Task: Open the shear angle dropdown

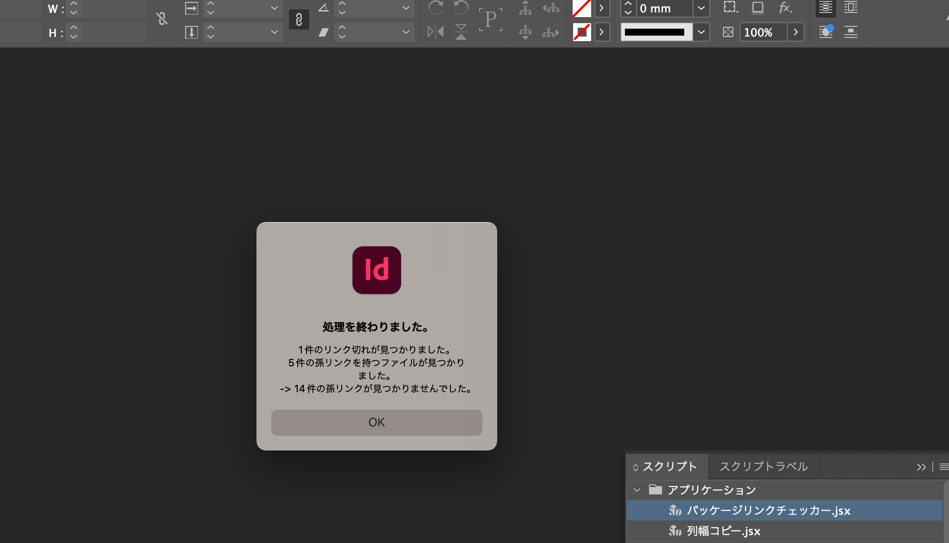Action: (406, 32)
